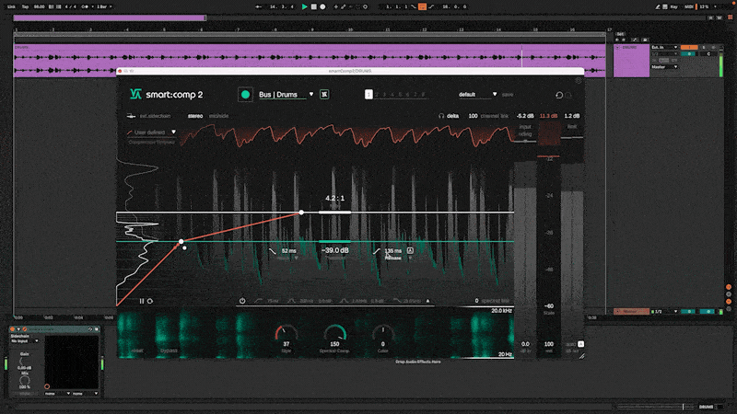Image resolution: width=737 pixels, height=414 pixels.
Task: Enable the ext. sidechain option
Action: click(149, 116)
